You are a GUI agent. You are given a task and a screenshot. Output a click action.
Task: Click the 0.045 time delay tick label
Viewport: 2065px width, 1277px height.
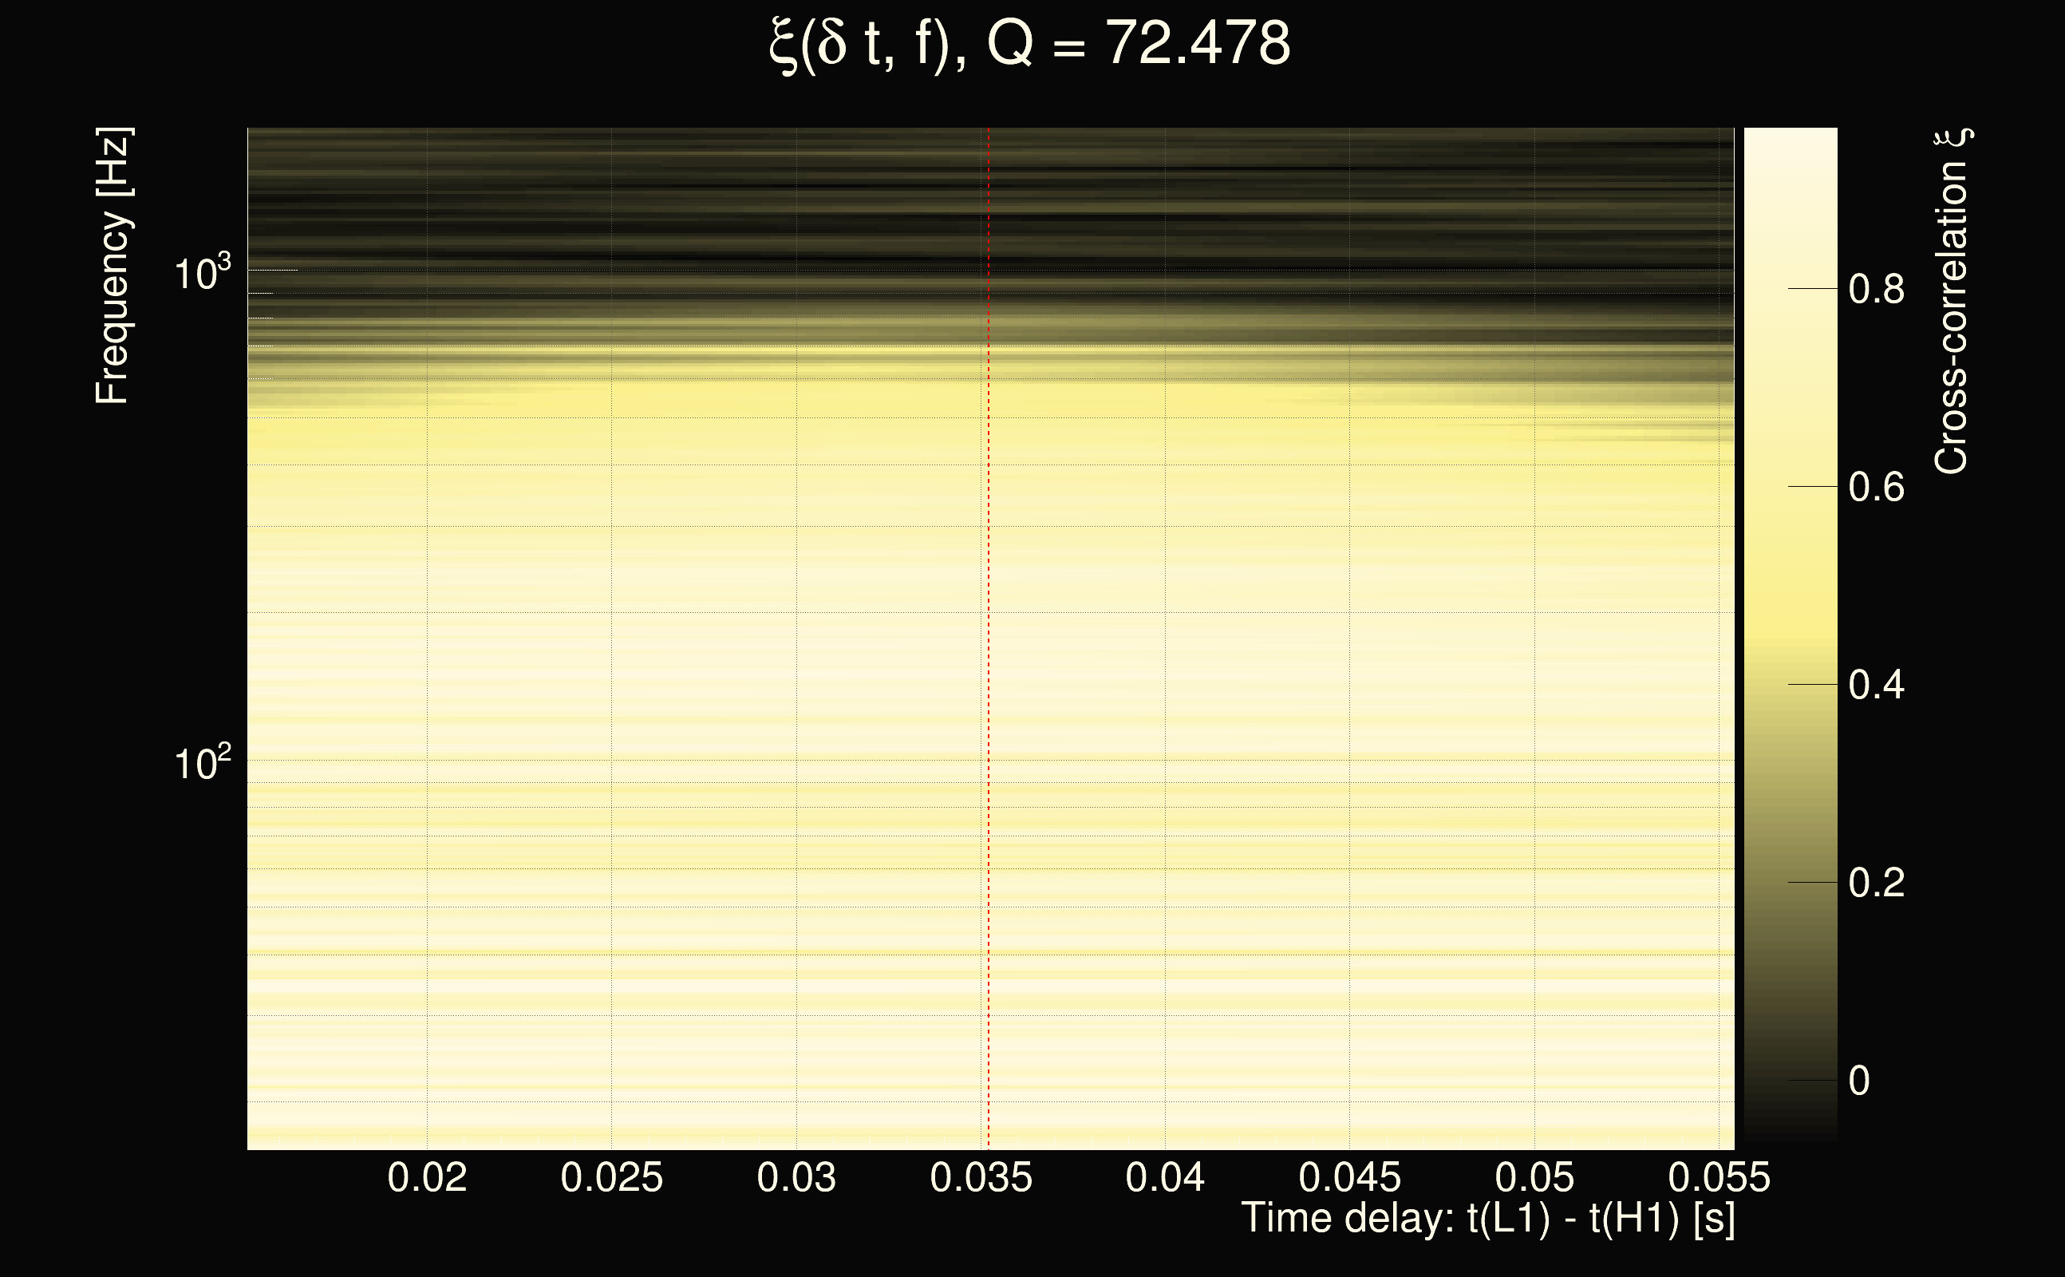click(x=1349, y=1177)
